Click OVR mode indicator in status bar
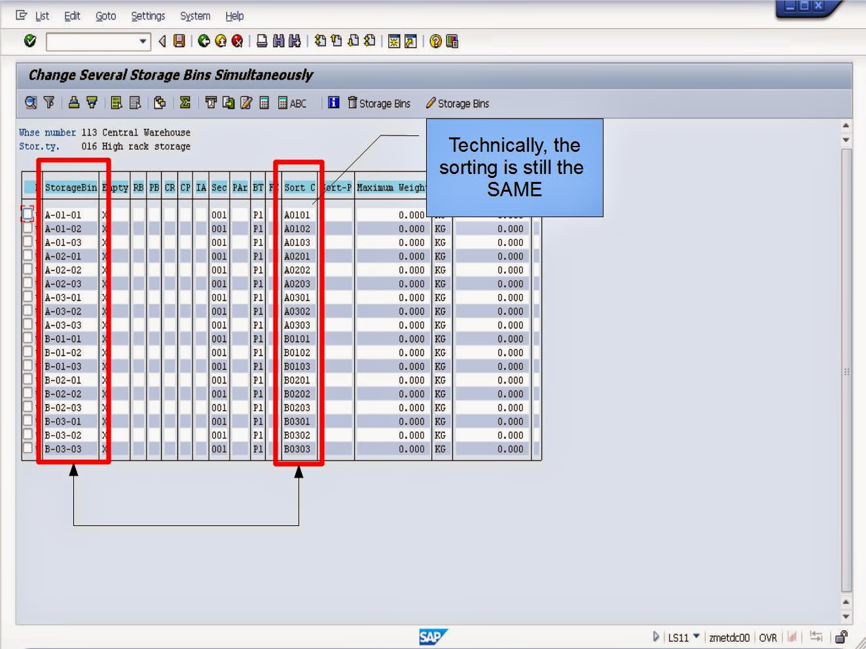Viewport: 866px width, 649px height. coord(769,637)
